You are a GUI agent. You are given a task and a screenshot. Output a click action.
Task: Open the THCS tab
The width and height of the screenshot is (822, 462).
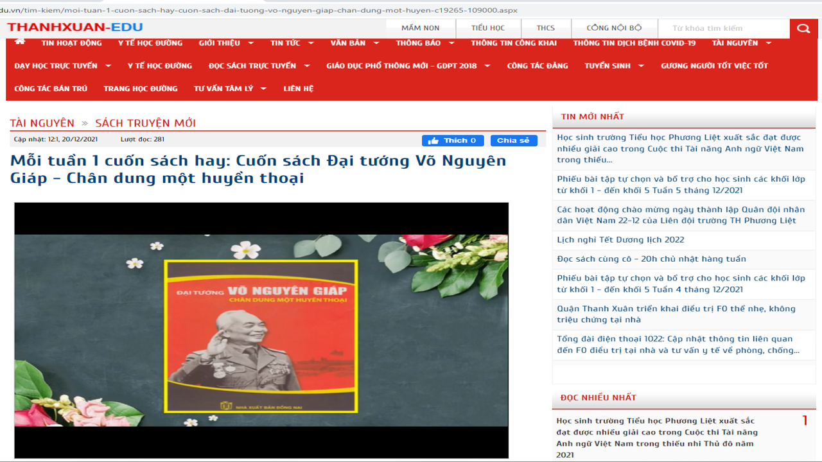pyautogui.click(x=546, y=28)
